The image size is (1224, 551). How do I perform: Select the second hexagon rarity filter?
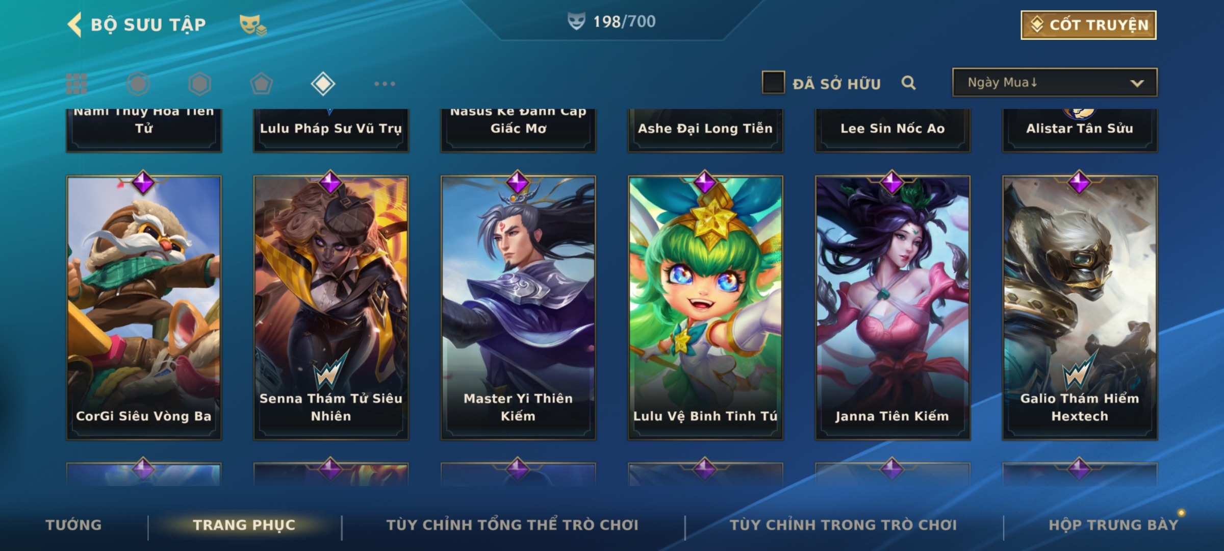(x=199, y=84)
